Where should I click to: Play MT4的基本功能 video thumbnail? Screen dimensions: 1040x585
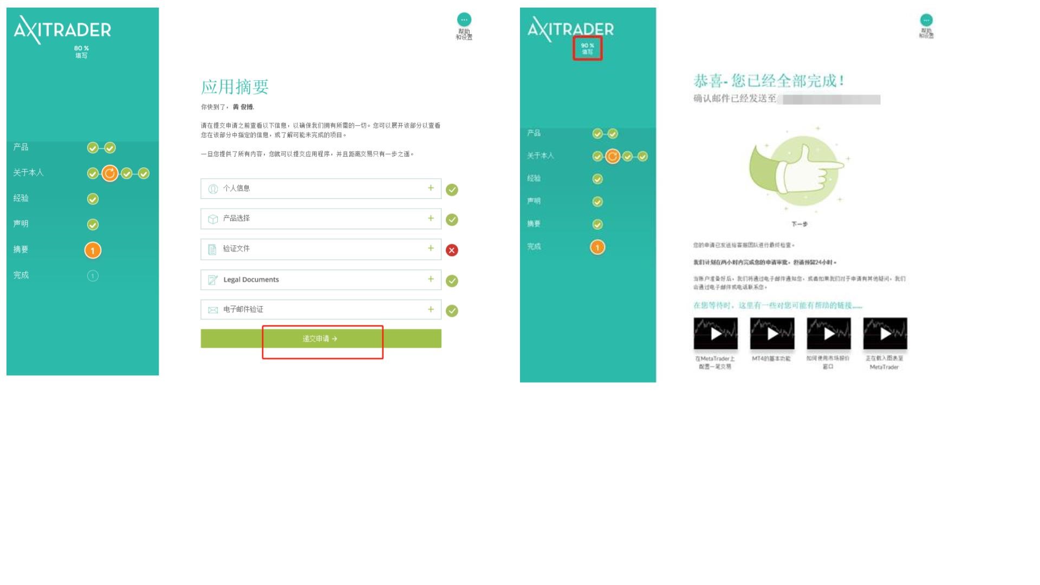tap(772, 334)
